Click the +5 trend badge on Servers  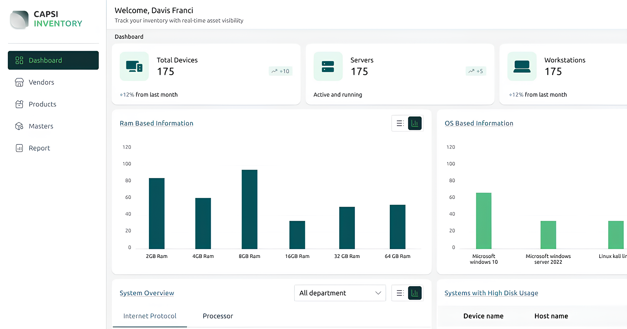[476, 71]
